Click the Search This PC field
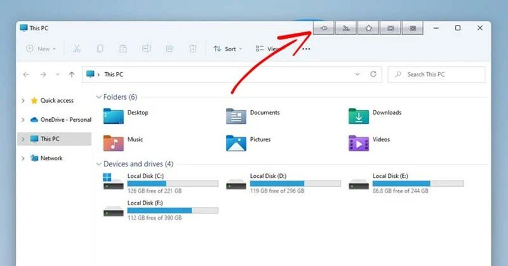The height and width of the screenshot is (266, 508). coord(436,75)
